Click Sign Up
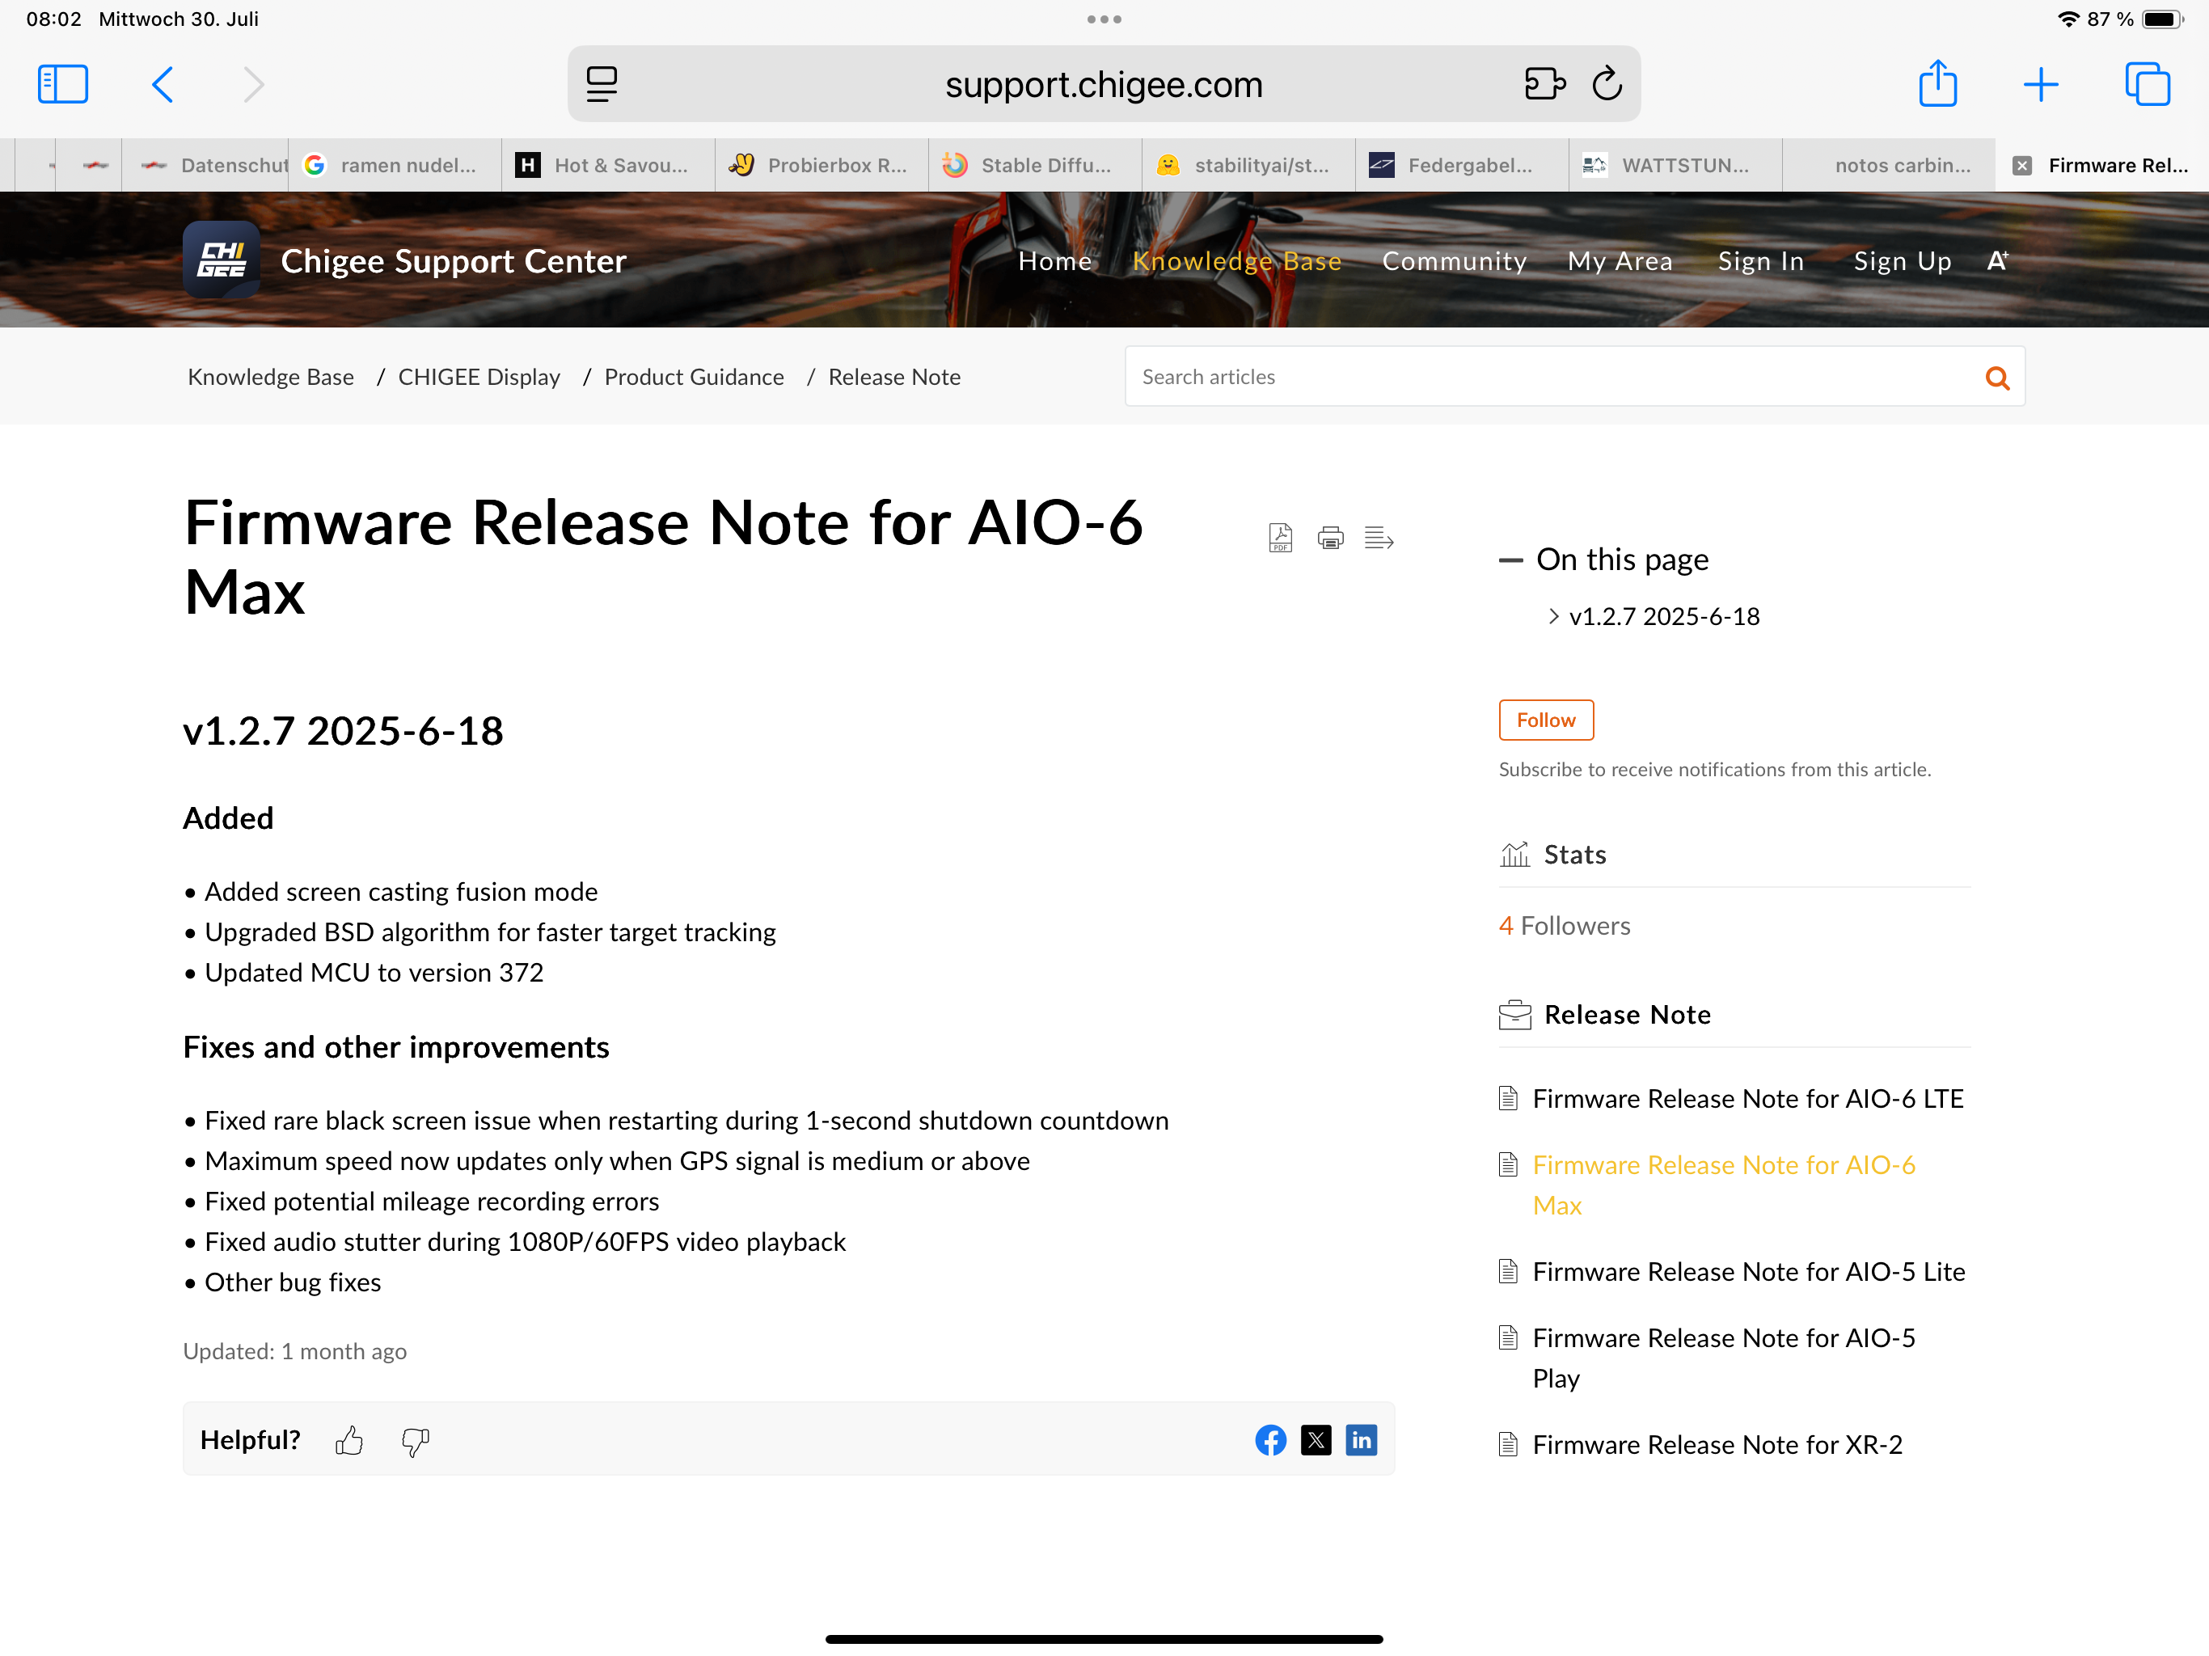This screenshot has height=1656, width=2209. tap(1903, 260)
